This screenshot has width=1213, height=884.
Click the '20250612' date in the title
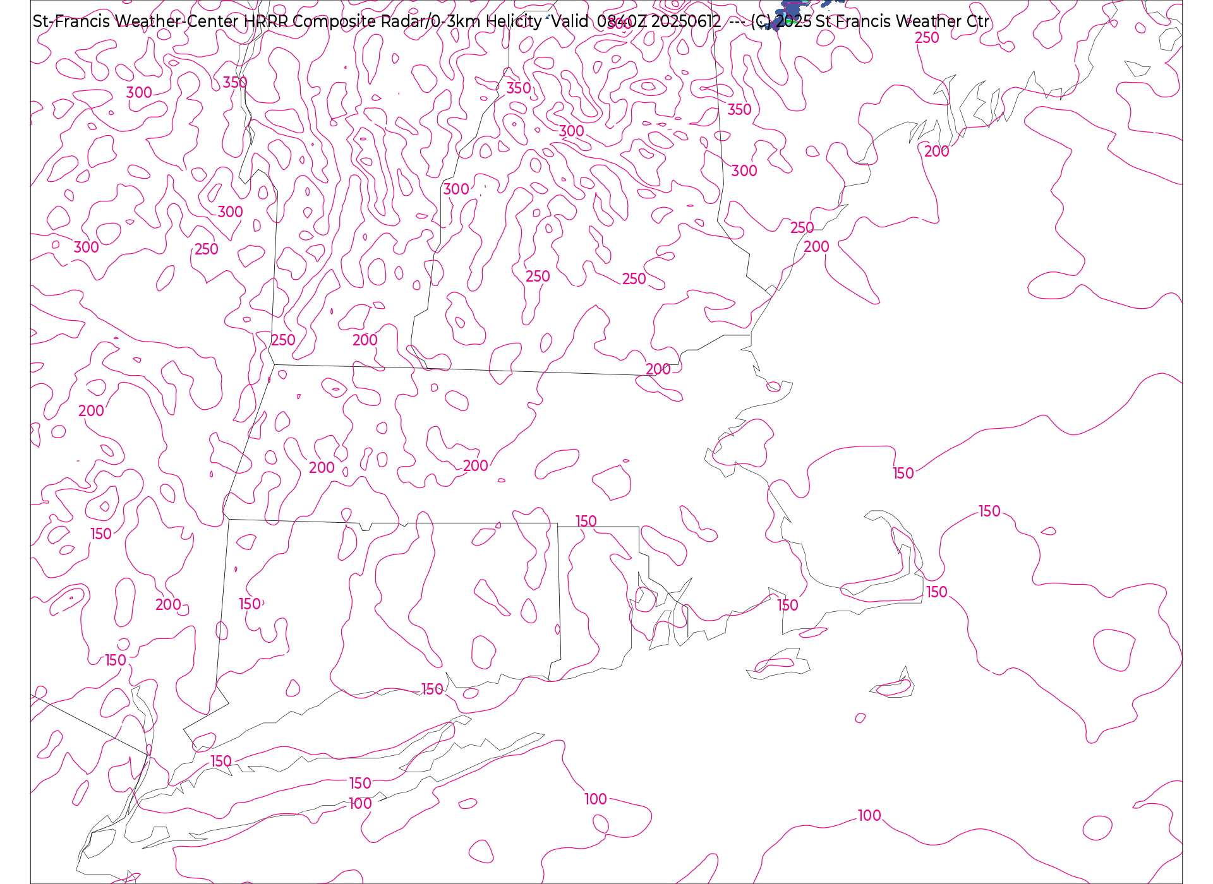tap(685, 21)
